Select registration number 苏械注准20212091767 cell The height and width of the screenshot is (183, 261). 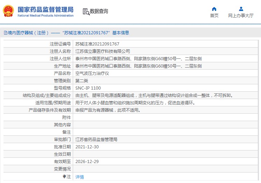(x=97, y=44)
